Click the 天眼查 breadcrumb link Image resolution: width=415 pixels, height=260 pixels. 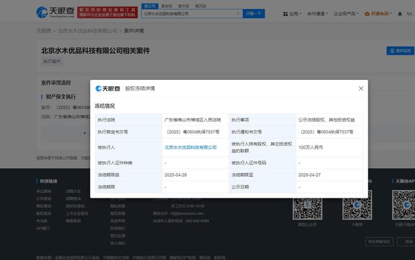(x=43, y=30)
